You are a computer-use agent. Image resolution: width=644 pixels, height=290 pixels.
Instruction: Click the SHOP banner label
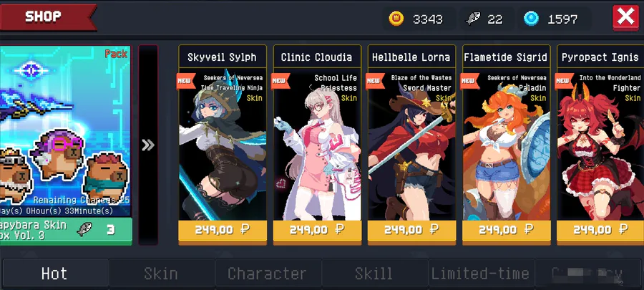coord(43,17)
